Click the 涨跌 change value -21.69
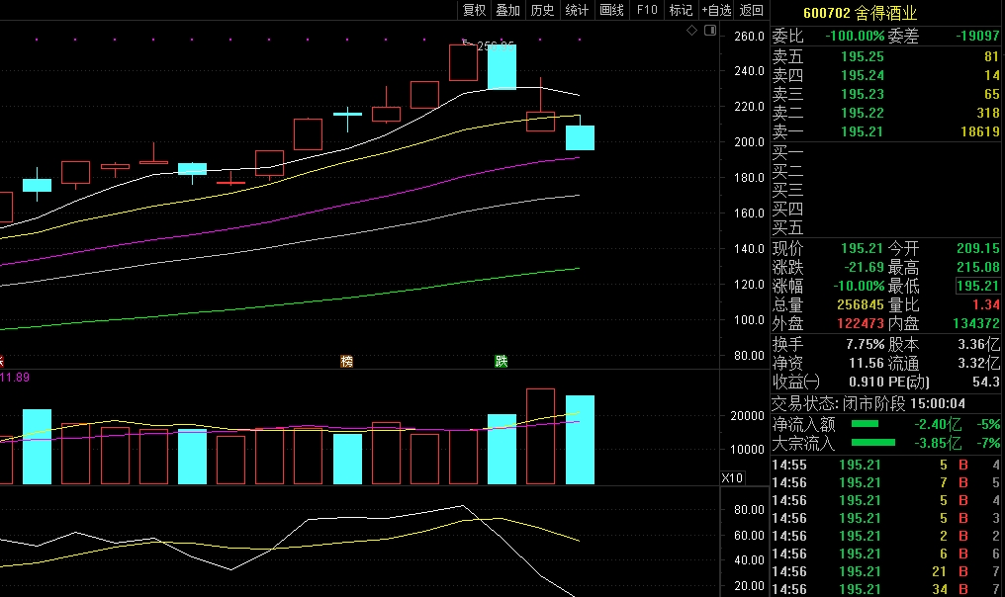The width and height of the screenshot is (1005, 597). click(864, 267)
